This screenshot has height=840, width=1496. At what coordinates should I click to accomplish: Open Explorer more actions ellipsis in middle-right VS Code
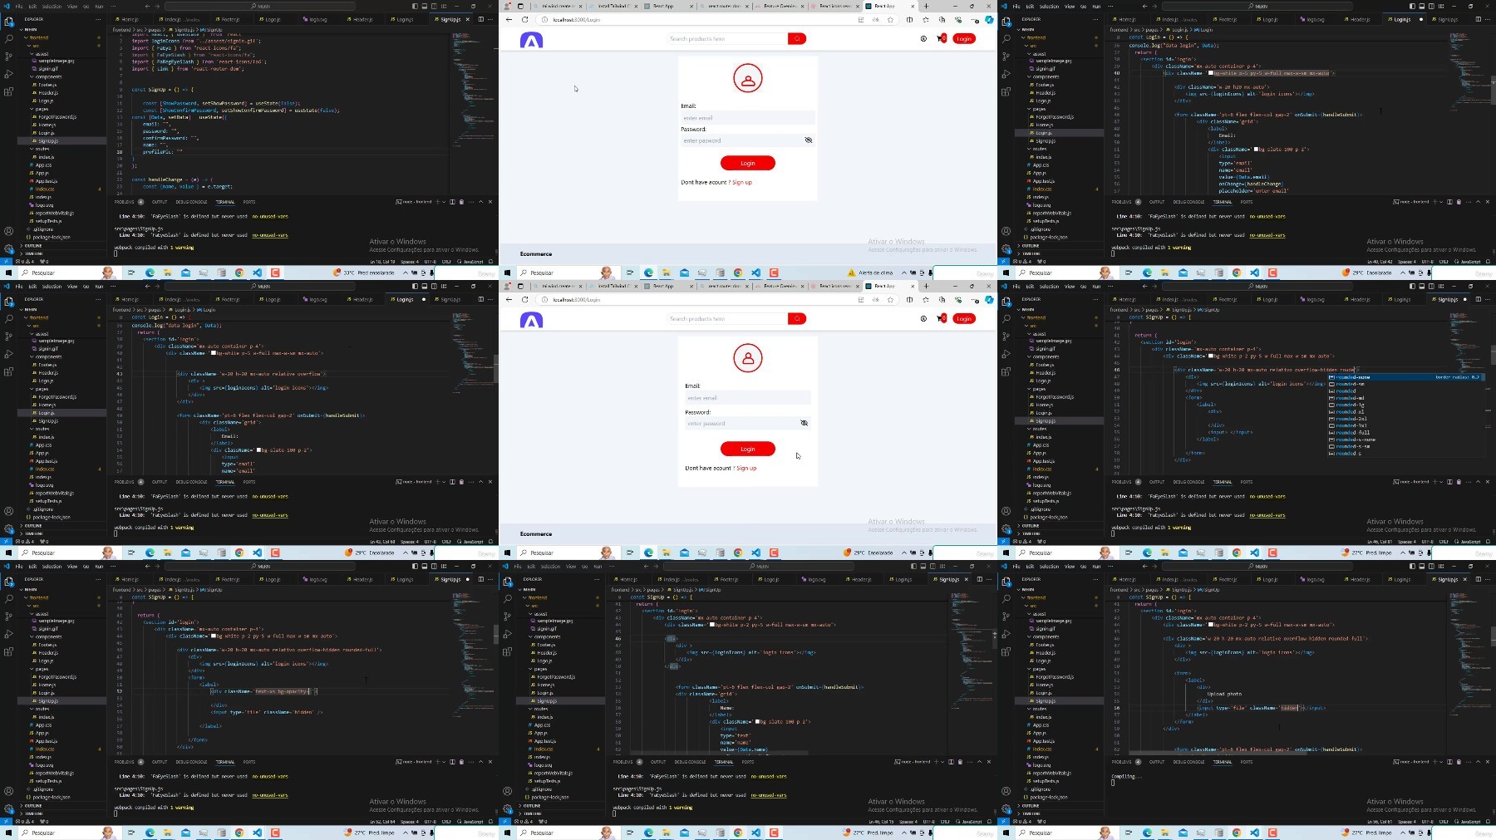point(1096,299)
